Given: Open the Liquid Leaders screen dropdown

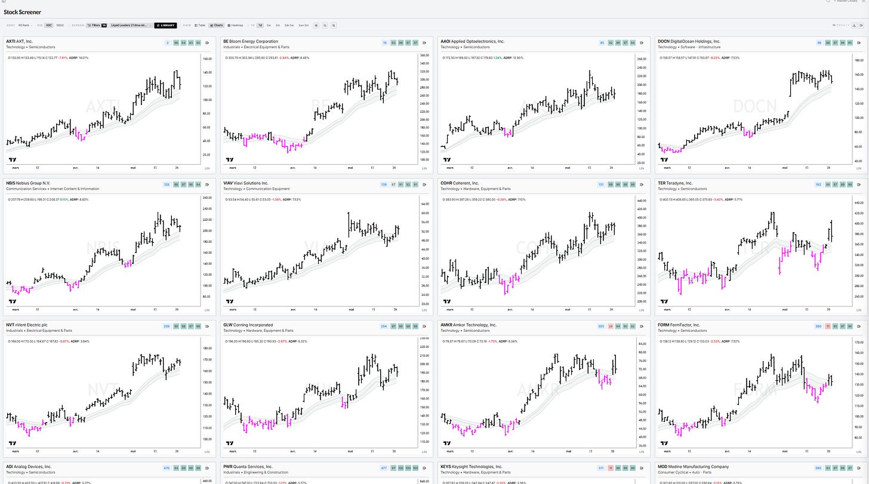Looking at the screenshot, I should point(131,25).
